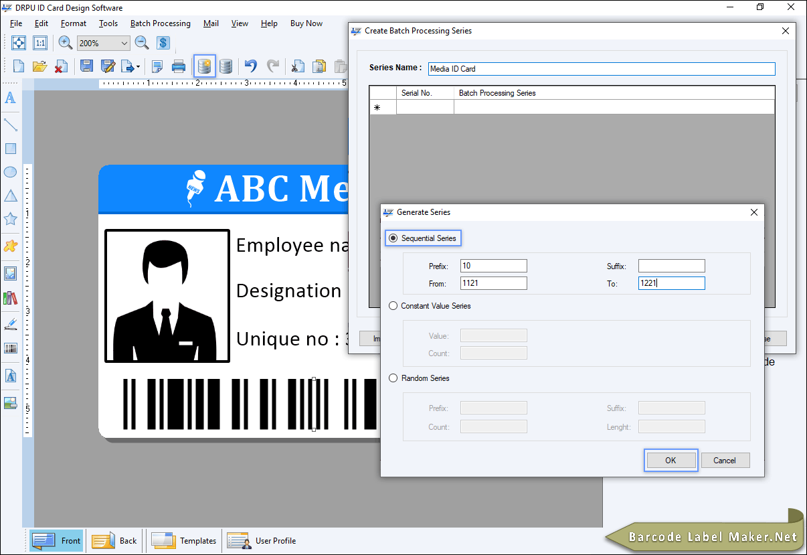Click the new blank document icon
The image size is (807, 555).
19,66
